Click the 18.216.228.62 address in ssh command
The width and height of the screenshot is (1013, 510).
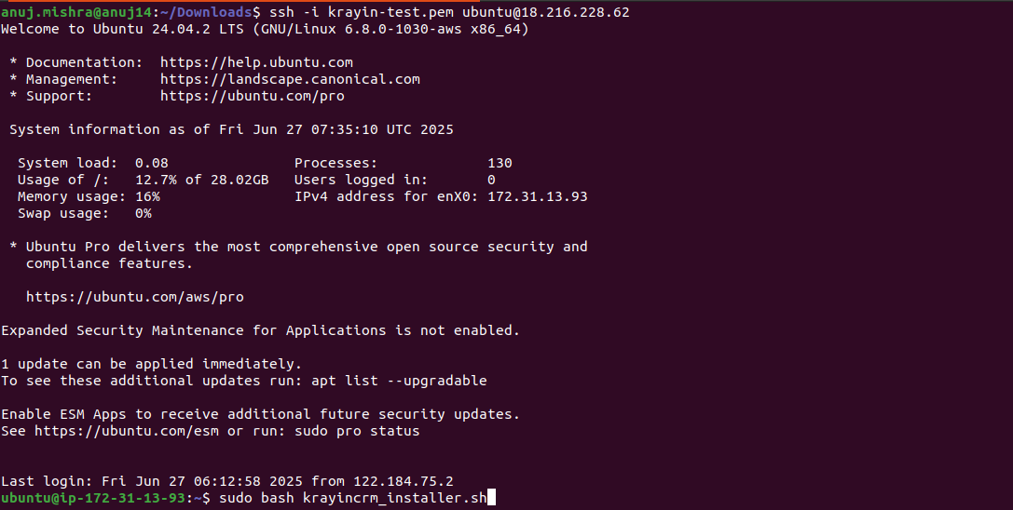(x=575, y=12)
